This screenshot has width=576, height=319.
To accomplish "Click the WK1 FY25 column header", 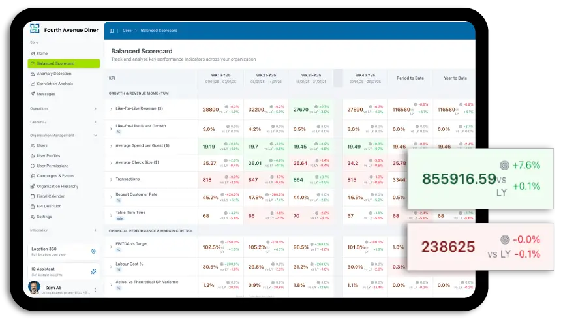I will coord(220,78).
